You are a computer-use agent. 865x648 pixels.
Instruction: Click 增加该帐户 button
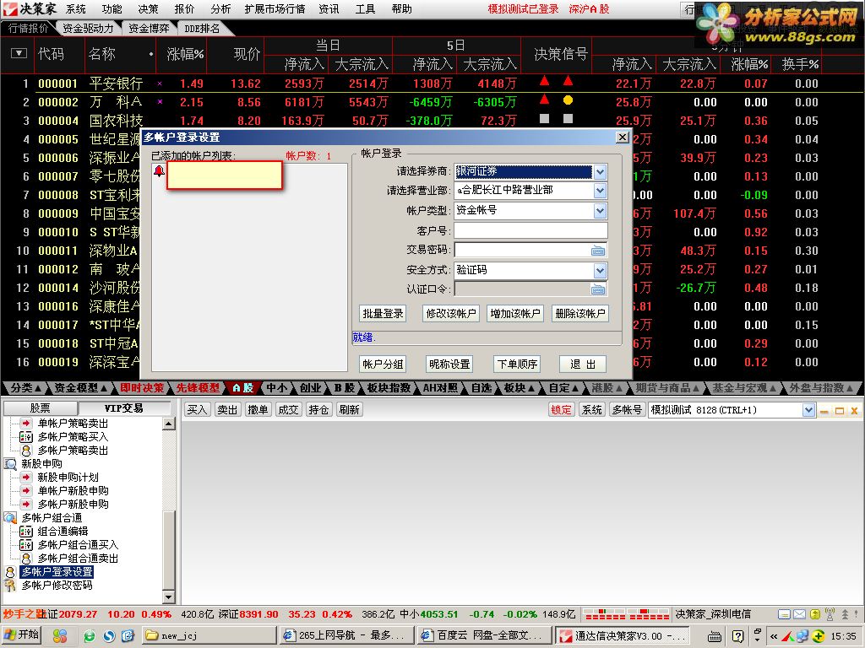click(514, 314)
